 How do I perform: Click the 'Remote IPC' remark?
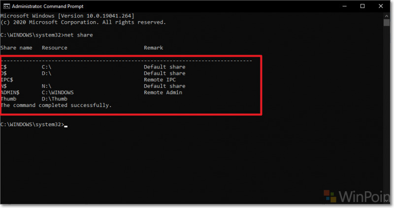[160, 80]
